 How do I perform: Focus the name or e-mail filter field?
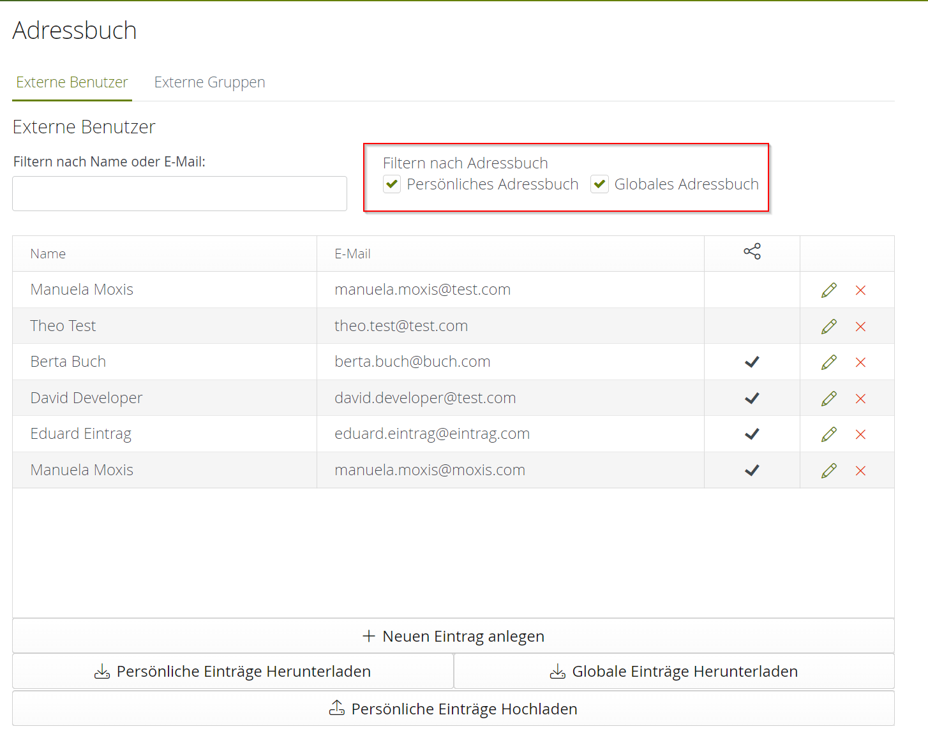pos(179,194)
